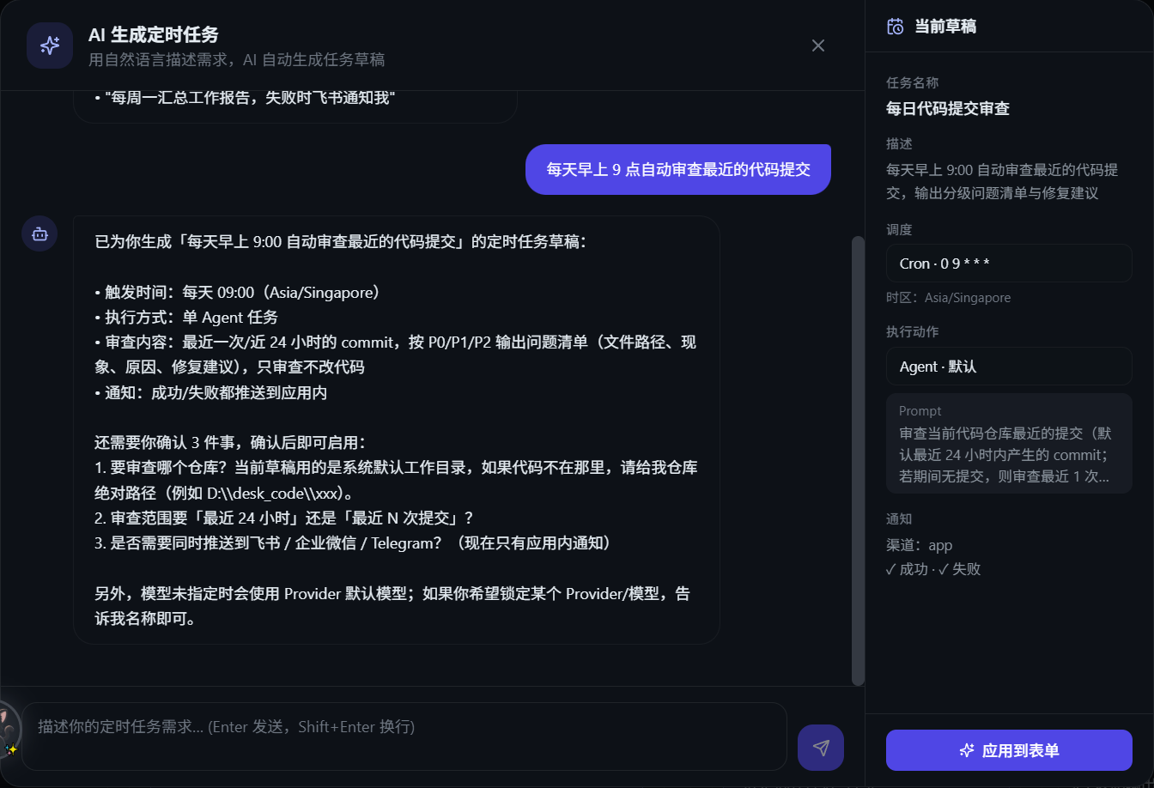Image resolution: width=1154 pixels, height=788 pixels.
Task: Click the chat area vertical scrollbar
Action: click(x=858, y=460)
